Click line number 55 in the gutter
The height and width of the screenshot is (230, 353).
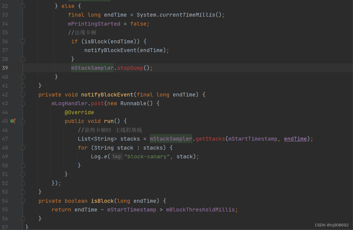click(5, 210)
